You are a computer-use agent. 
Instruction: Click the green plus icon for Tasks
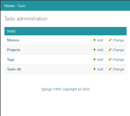tap(94, 69)
